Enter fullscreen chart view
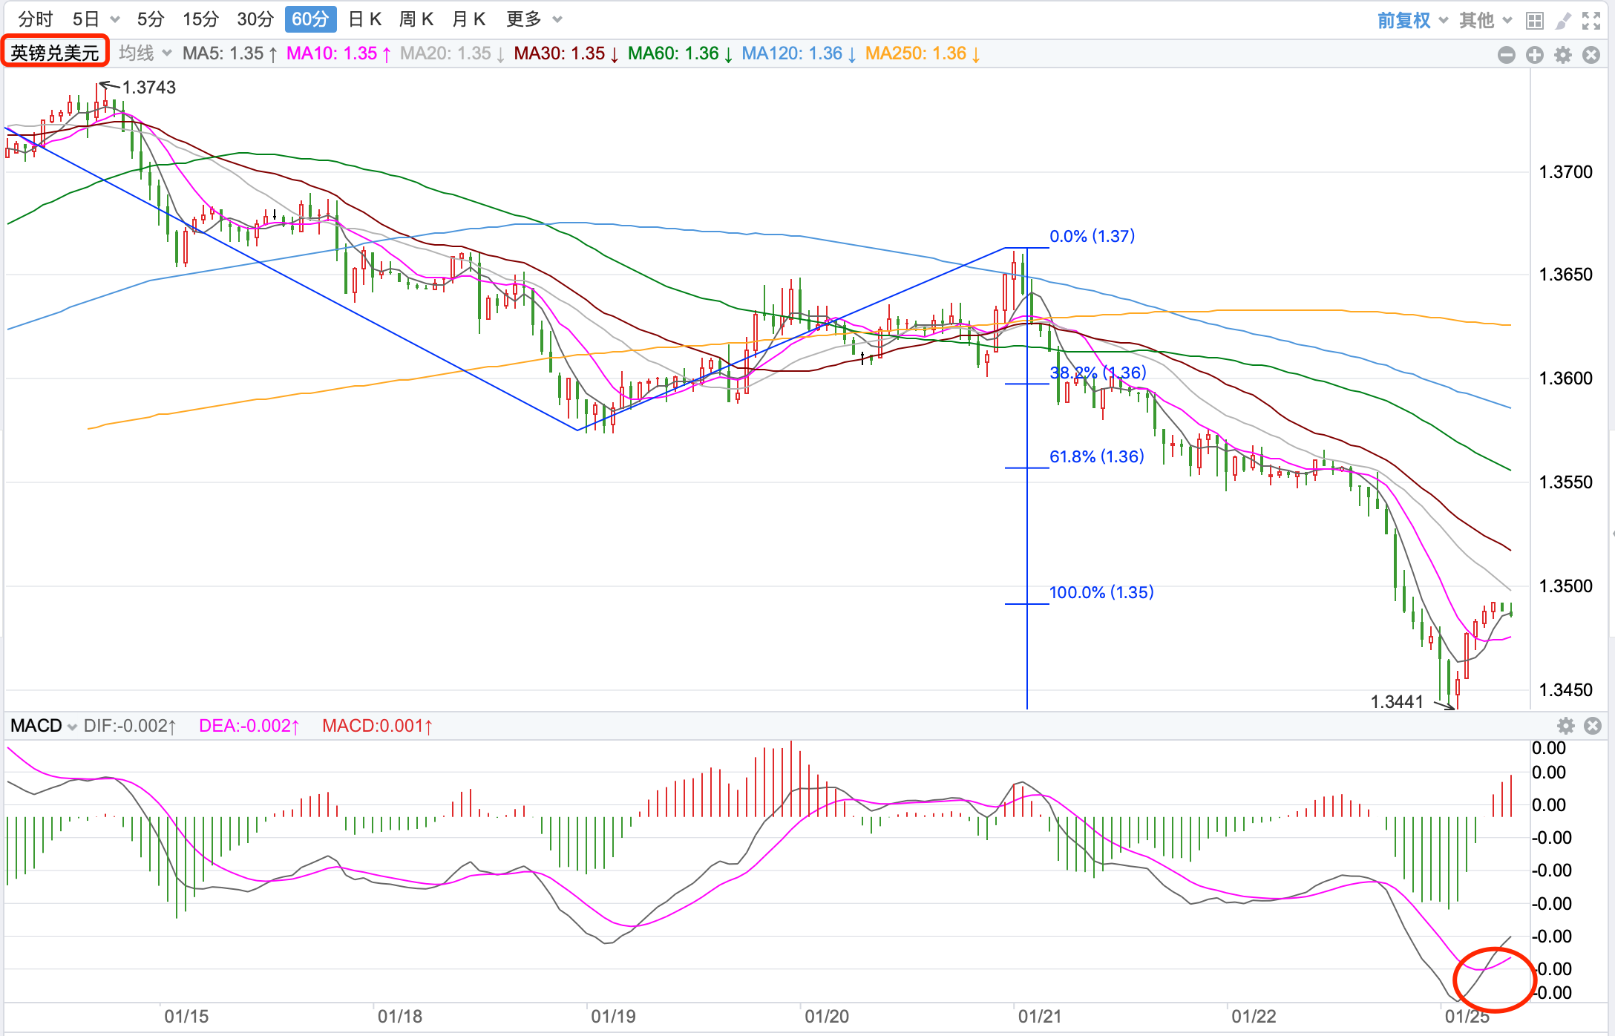Viewport: 1615px width, 1036px height. click(1591, 20)
